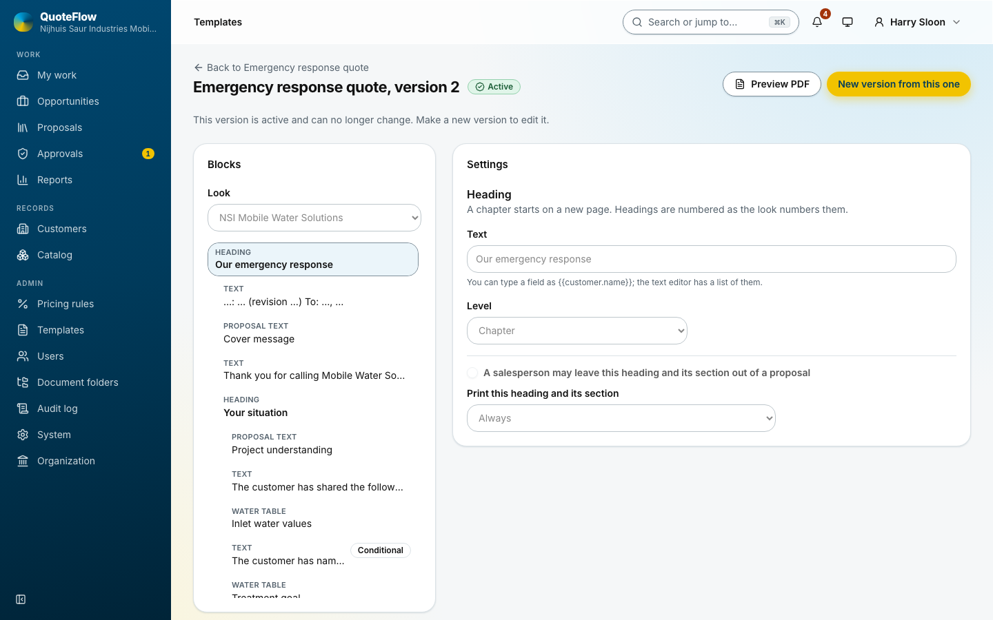Open Print this heading and its section dropdown
Viewport: 993px width, 620px height.
coord(621,418)
